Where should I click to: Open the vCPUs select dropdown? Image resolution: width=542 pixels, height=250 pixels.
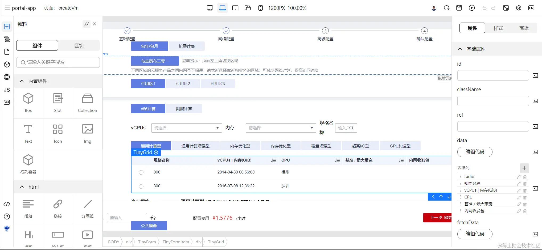coord(187,128)
